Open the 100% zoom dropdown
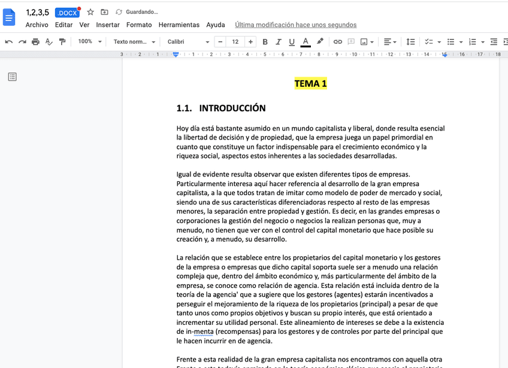The height and width of the screenshot is (368, 508). point(89,42)
